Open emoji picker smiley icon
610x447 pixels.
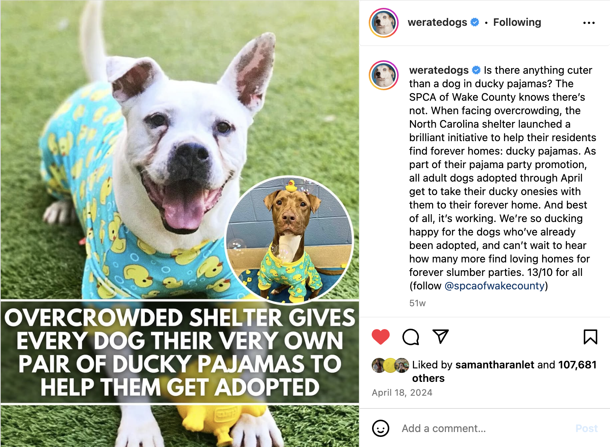(381, 428)
